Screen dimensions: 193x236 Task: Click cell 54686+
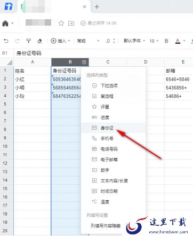pyautogui.click(x=179, y=96)
